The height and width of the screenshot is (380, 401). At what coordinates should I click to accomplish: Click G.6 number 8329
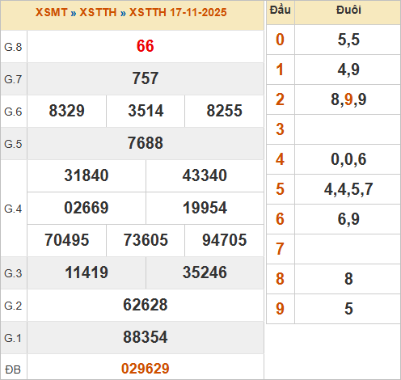coord(67,111)
